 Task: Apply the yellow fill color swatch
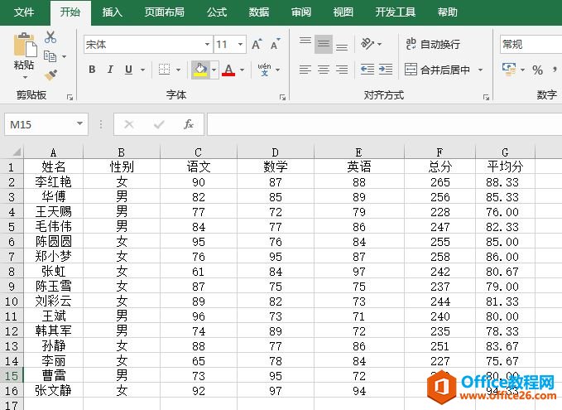click(x=199, y=70)
